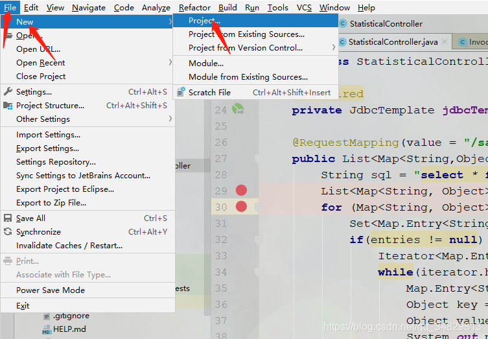Toggle the breakpoint on line 30
The width and height of the screenshot is (488, 339).
pos(241,206)
